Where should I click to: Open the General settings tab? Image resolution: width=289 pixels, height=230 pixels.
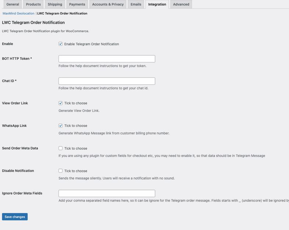13,4
